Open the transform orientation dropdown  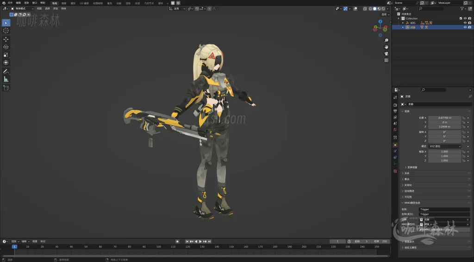pos(178,9)
